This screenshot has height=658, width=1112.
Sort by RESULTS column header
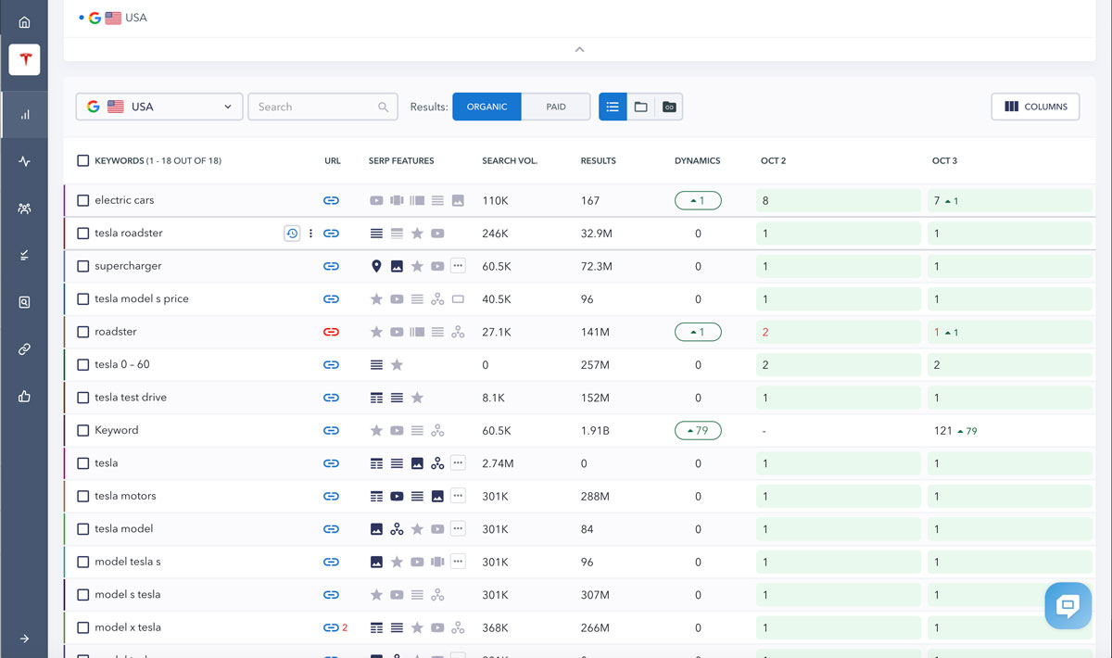[x=599, y=160]
